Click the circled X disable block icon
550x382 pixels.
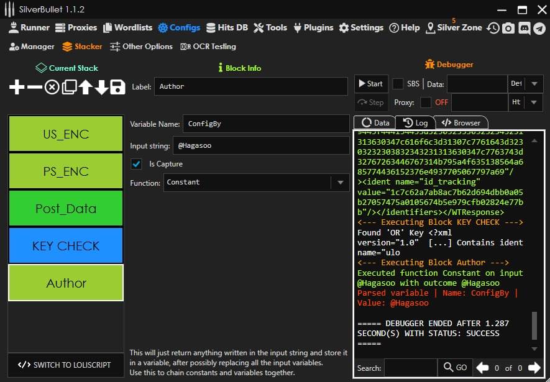52,87
